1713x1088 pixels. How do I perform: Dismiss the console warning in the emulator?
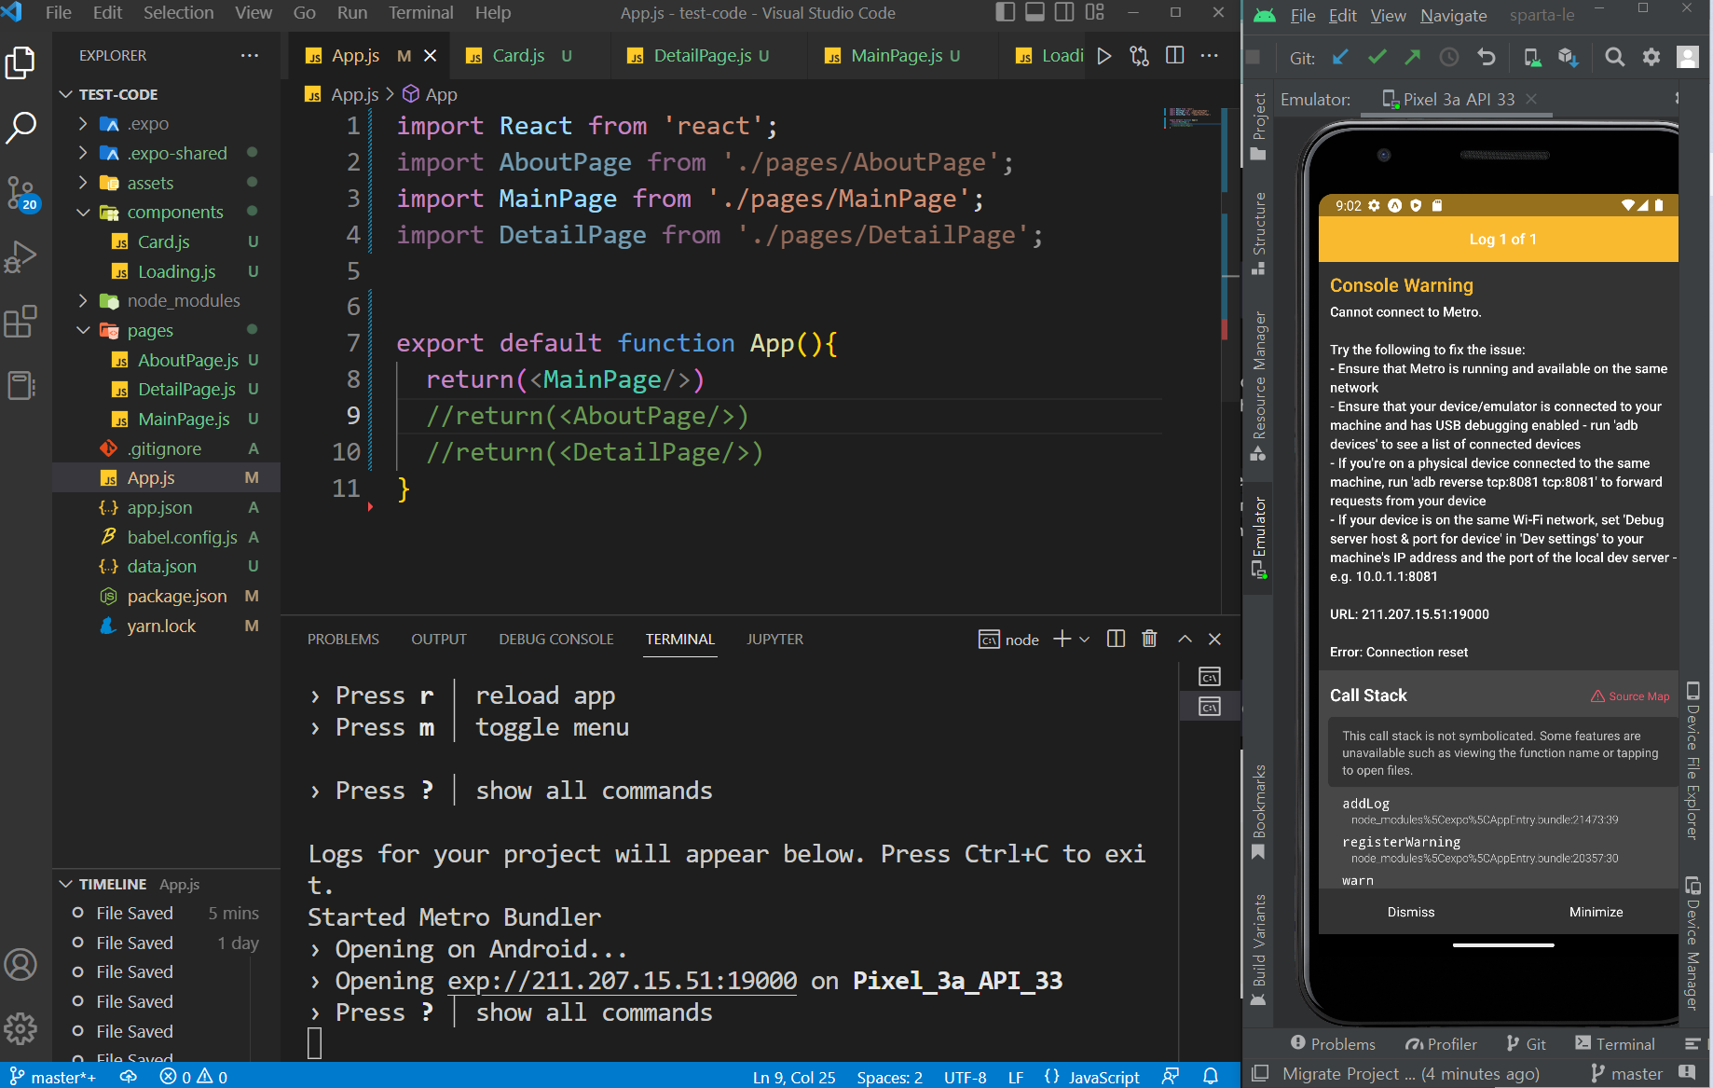pos(1410,912)
